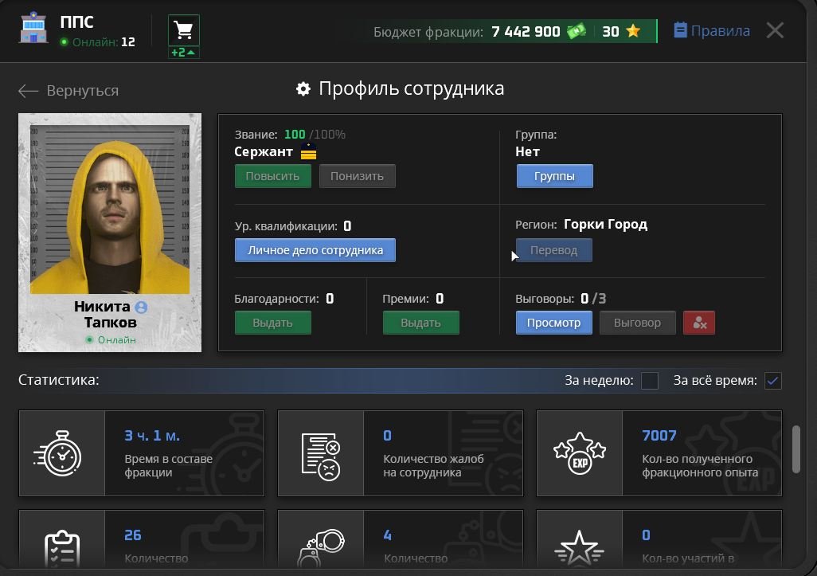Click the employee mugshot photo
Image resolution: width=817 pixels, height=576 pixels.
[109, 209]
